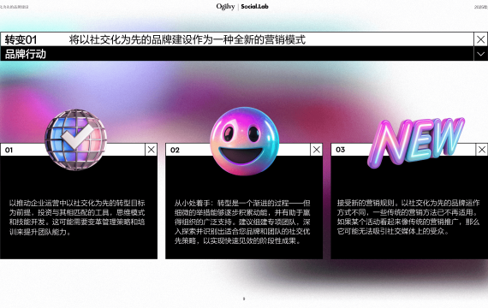This screenshot has width=488, height=308.
Task: Close card 02 with its X icon
Action: coord(317,150)
